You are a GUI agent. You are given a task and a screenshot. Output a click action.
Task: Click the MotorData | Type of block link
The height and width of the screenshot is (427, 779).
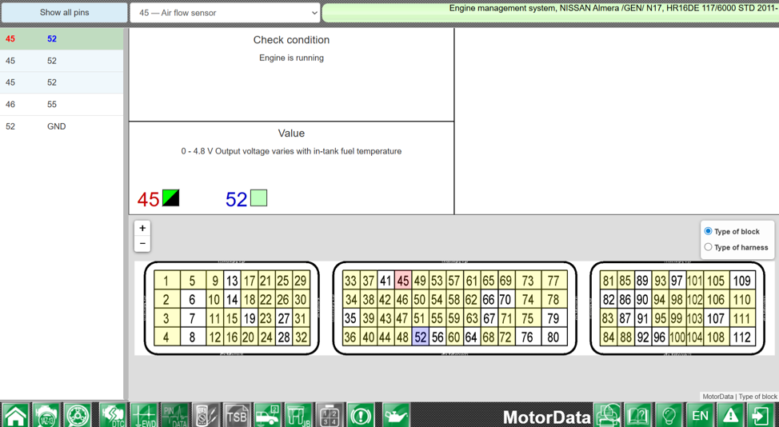[739, 397]
